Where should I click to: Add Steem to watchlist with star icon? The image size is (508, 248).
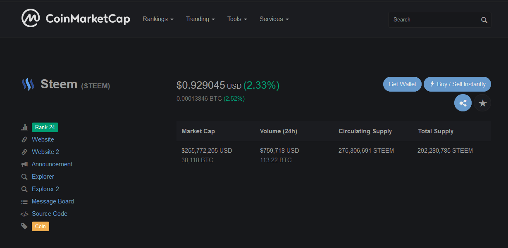[x=482, y=103]
